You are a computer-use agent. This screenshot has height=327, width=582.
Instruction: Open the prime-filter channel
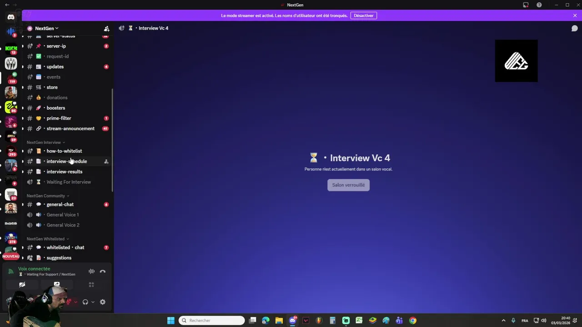click(68, 118)
